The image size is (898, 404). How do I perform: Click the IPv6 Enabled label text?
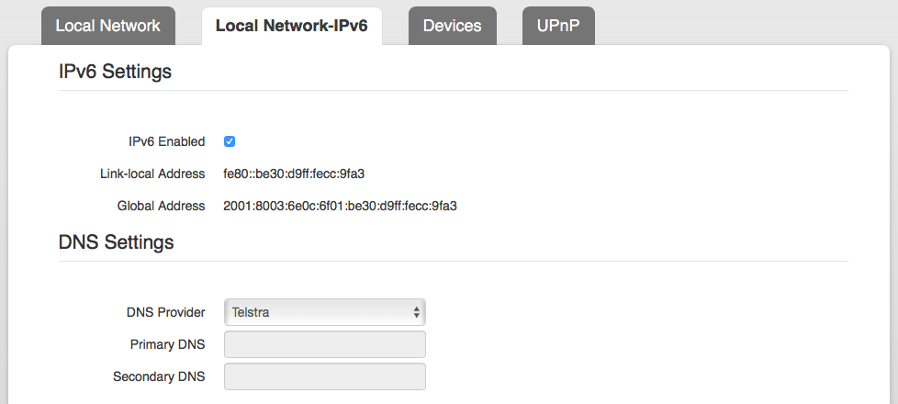167,141
